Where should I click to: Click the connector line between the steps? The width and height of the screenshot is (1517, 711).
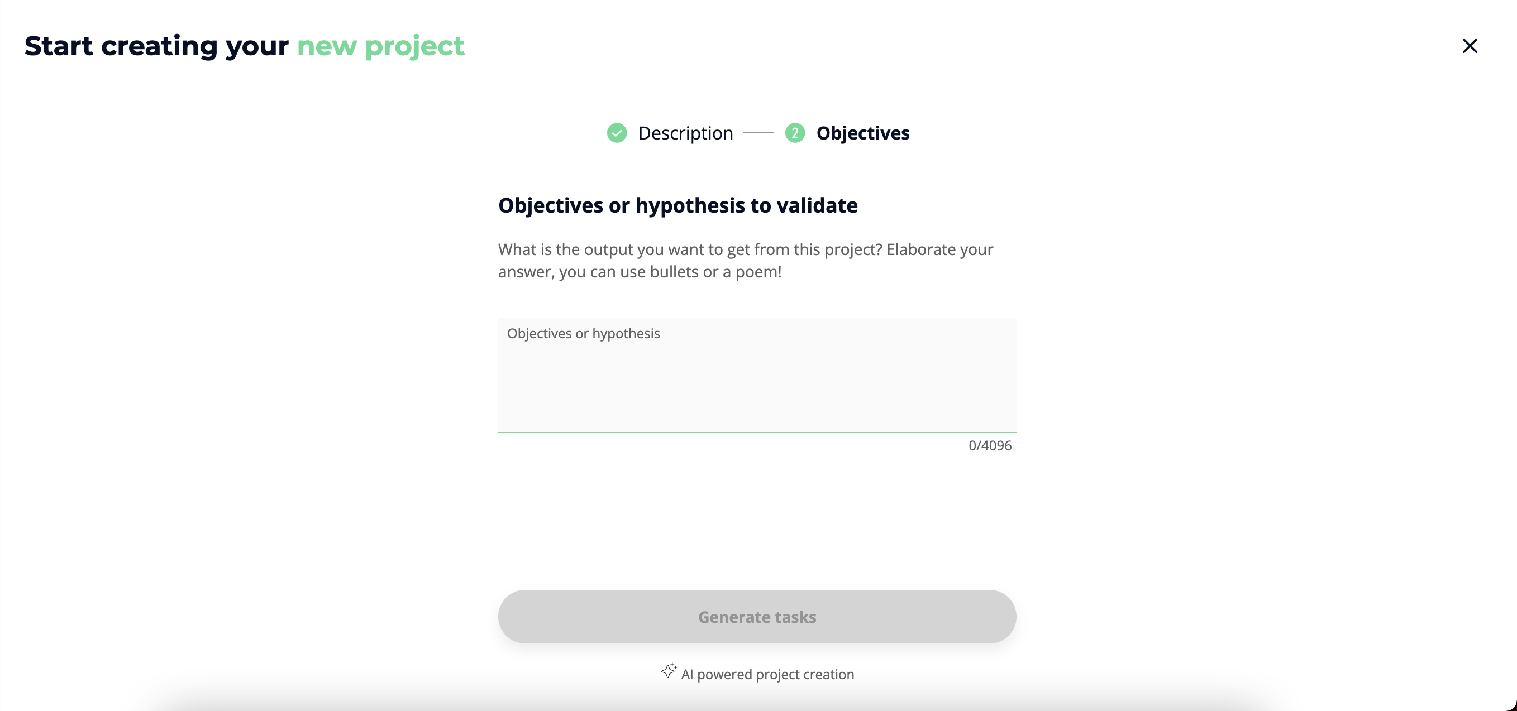758,133
